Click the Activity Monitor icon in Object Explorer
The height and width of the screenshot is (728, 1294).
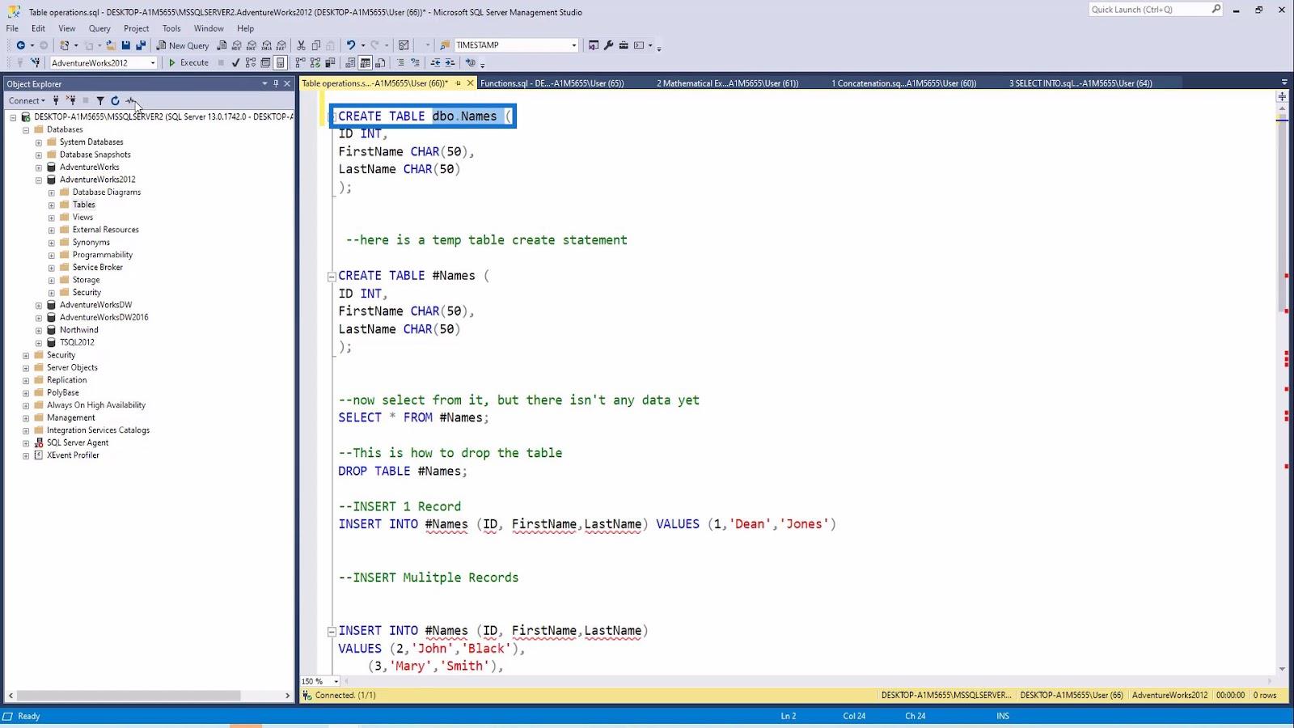[x=130, y=101]
